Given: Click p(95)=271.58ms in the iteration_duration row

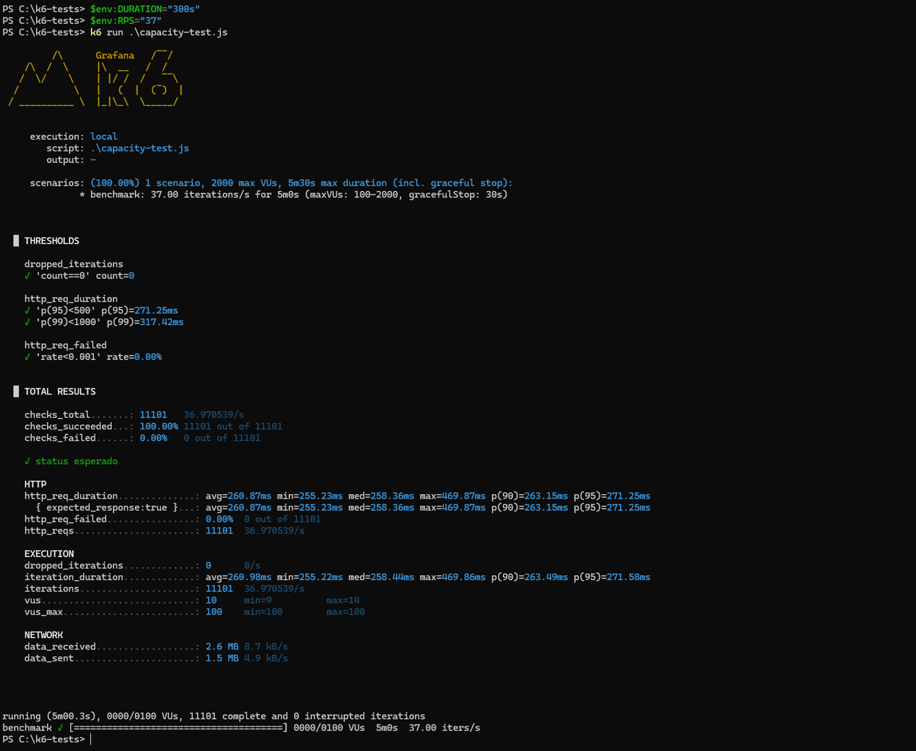Looking at the screenshot, I should point(612,577).
